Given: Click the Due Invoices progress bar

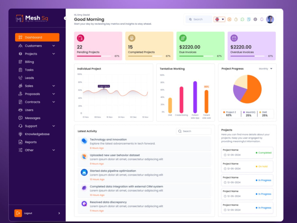Looking at the screenshot, I should click(196, 56).
